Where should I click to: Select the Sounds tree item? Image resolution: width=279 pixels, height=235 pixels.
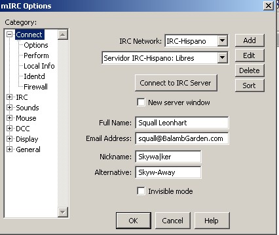tap(28, 108)
